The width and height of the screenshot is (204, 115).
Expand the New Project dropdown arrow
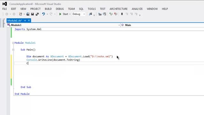24,14
